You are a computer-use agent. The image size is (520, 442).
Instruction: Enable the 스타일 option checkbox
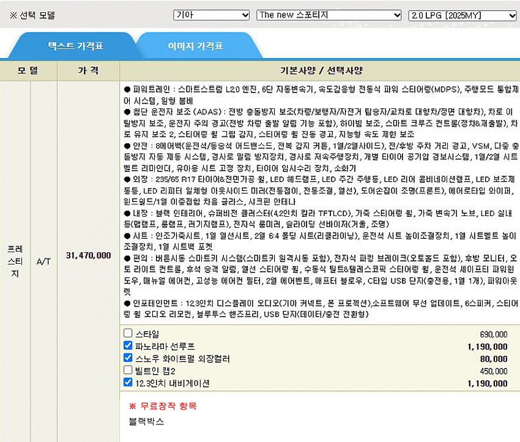click(128, 334)
